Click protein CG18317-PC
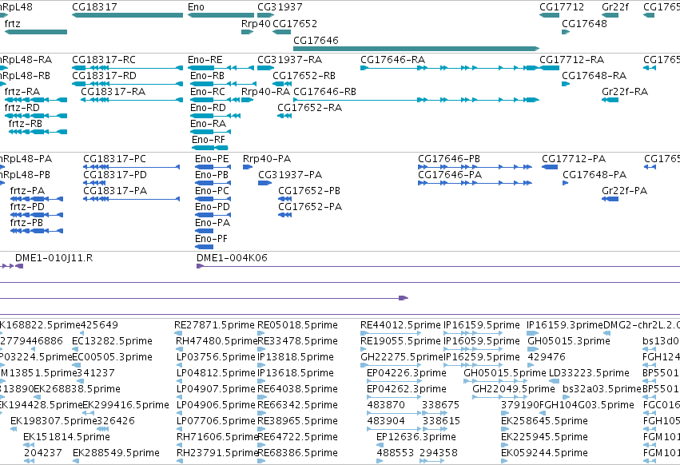680x465 pixels. point(131,167)
